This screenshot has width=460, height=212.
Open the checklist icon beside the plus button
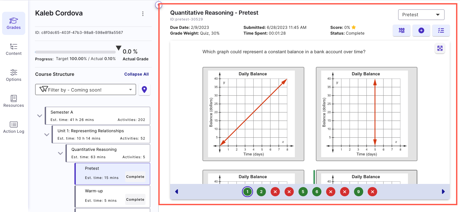441,30
